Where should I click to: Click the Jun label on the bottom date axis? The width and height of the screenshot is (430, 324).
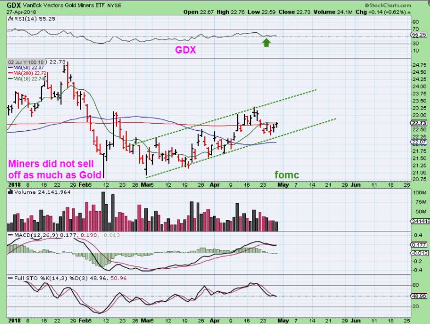click(356, 320)
